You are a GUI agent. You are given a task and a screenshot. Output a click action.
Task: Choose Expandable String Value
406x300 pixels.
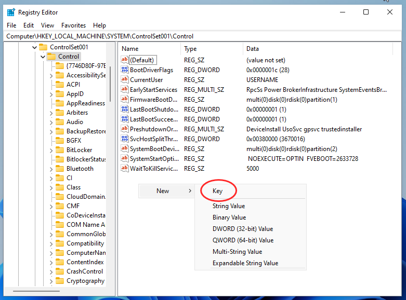click(251, 263)
